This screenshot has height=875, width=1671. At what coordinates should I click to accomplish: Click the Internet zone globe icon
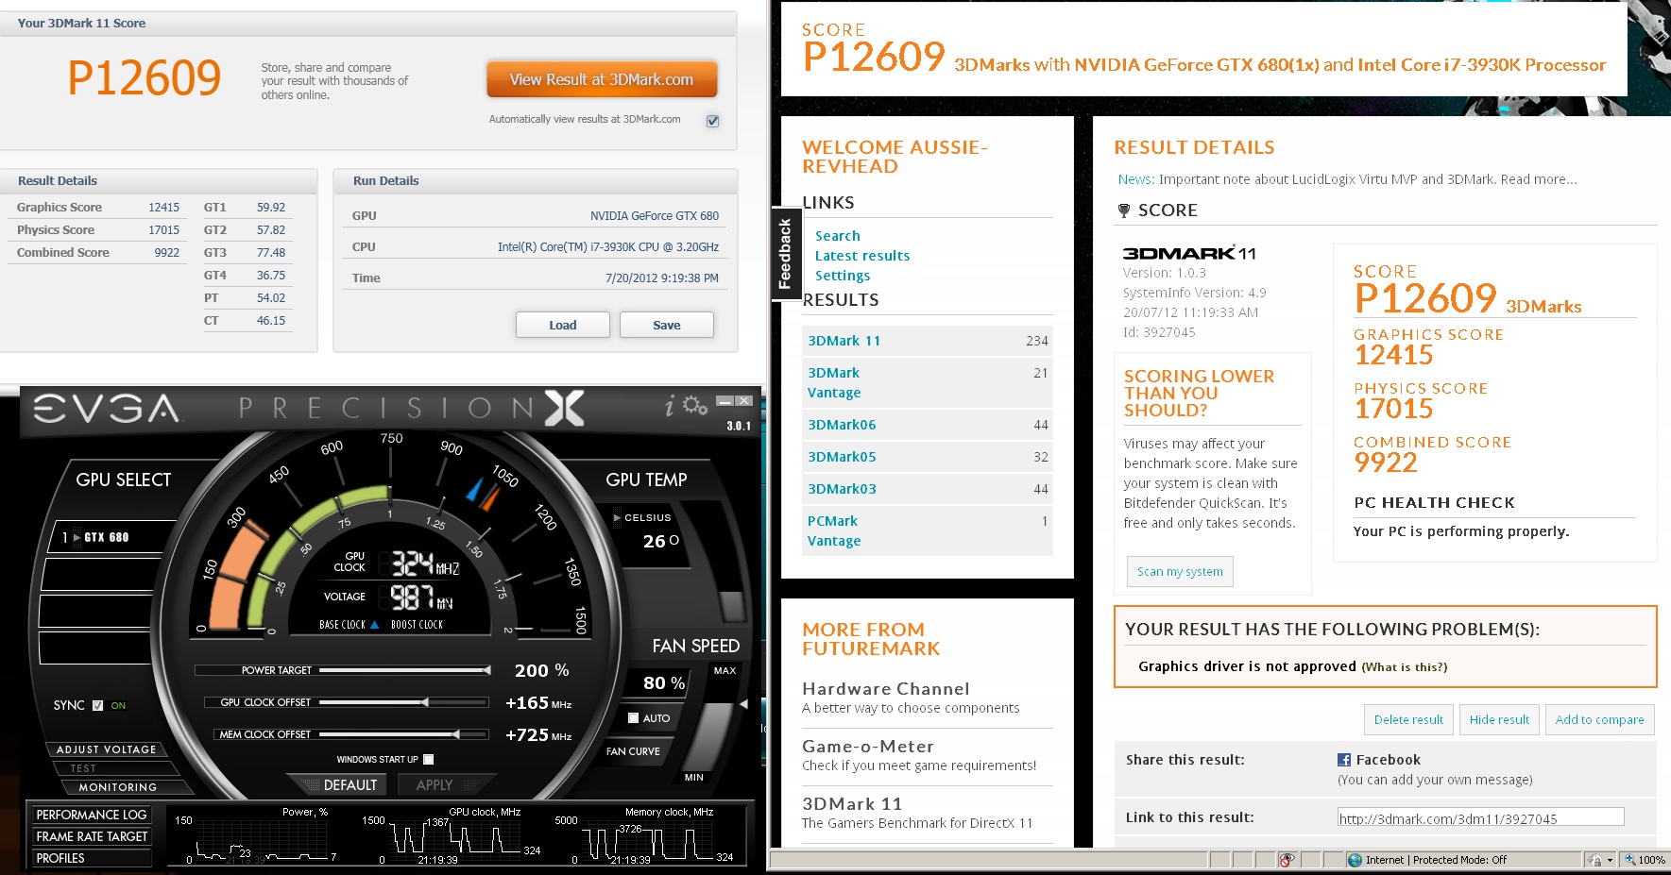point(1356,860)
